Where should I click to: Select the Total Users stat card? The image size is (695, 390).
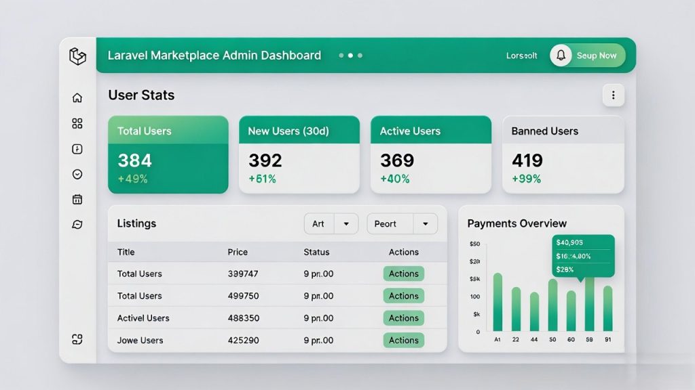click(168, 155)
